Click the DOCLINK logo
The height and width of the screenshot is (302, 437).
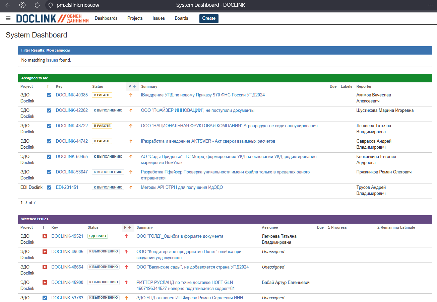pos(53,18)
